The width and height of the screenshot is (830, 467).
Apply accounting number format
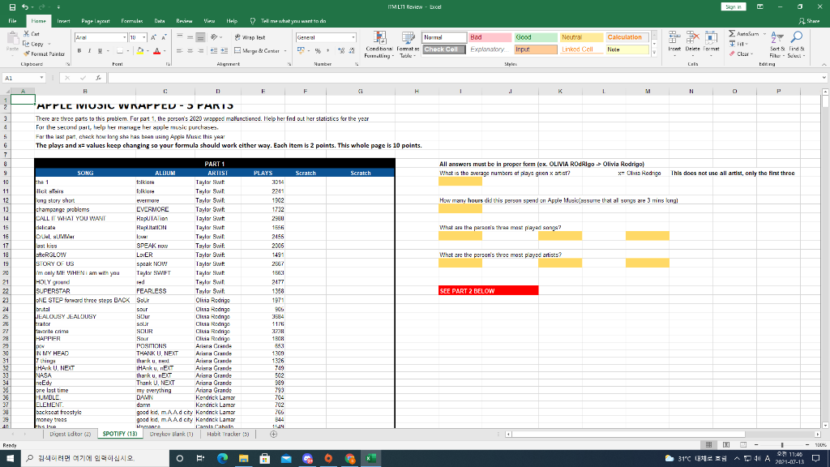click(301, 51)
